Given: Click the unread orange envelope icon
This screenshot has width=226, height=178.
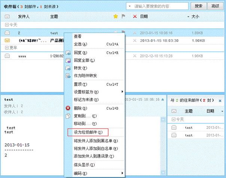Looking at the screenshot, I should (7, 40).
